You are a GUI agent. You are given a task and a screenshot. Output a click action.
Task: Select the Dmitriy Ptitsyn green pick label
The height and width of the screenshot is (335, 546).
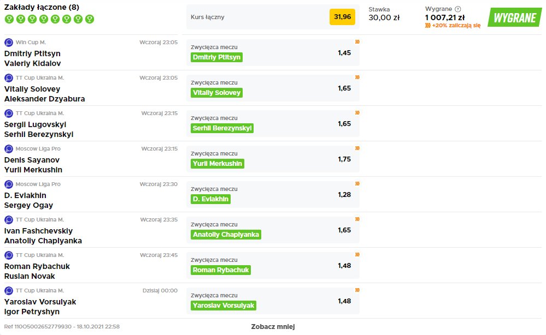[216, 57]
